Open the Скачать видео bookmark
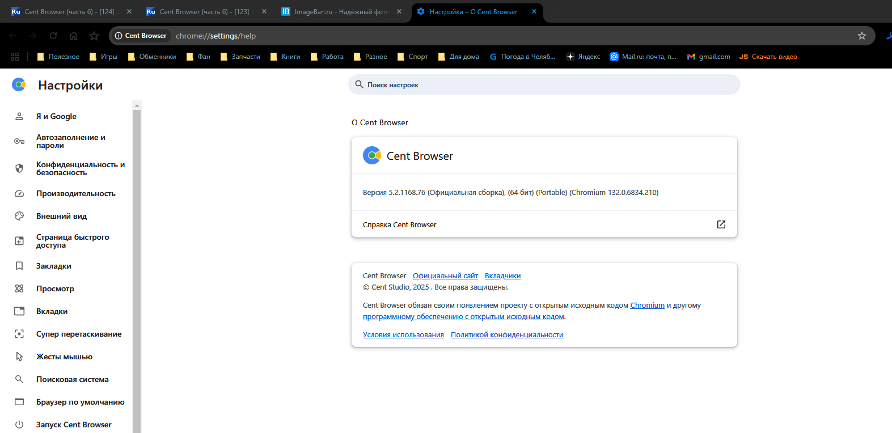 (768, 57)
